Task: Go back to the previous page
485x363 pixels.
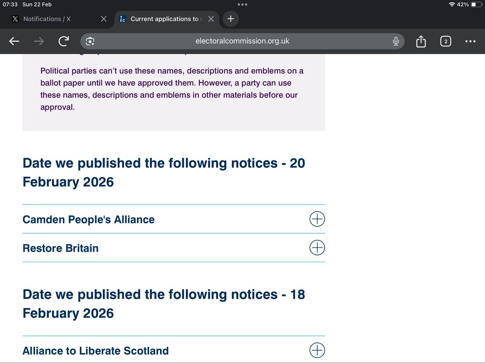Action: 14,41
